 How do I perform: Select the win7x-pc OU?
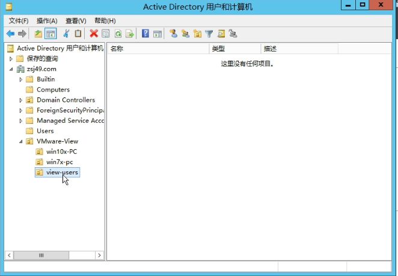(x=60, y=162)
